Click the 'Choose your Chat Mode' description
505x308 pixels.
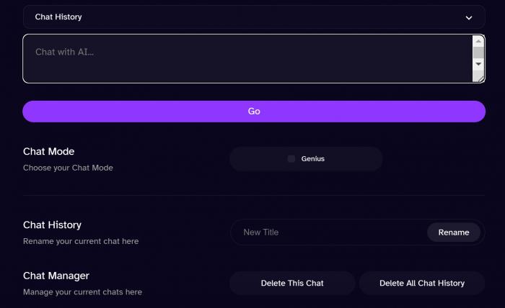click(68, 168)
